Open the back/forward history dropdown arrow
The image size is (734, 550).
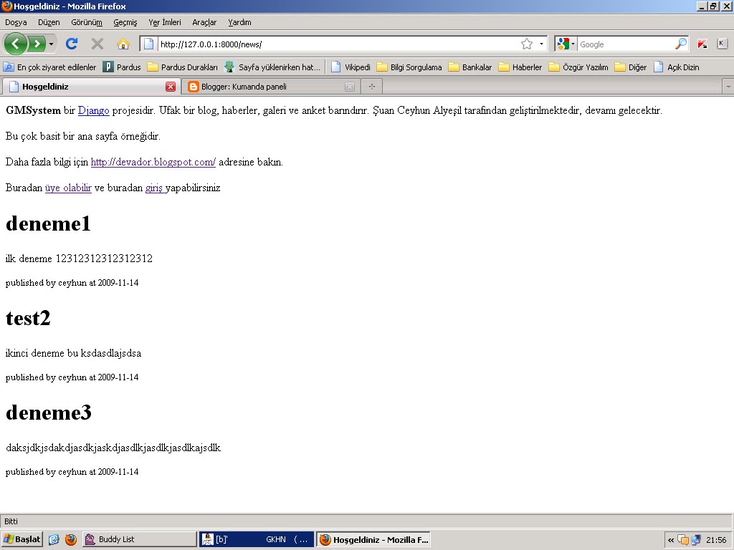tap(51, 44)
